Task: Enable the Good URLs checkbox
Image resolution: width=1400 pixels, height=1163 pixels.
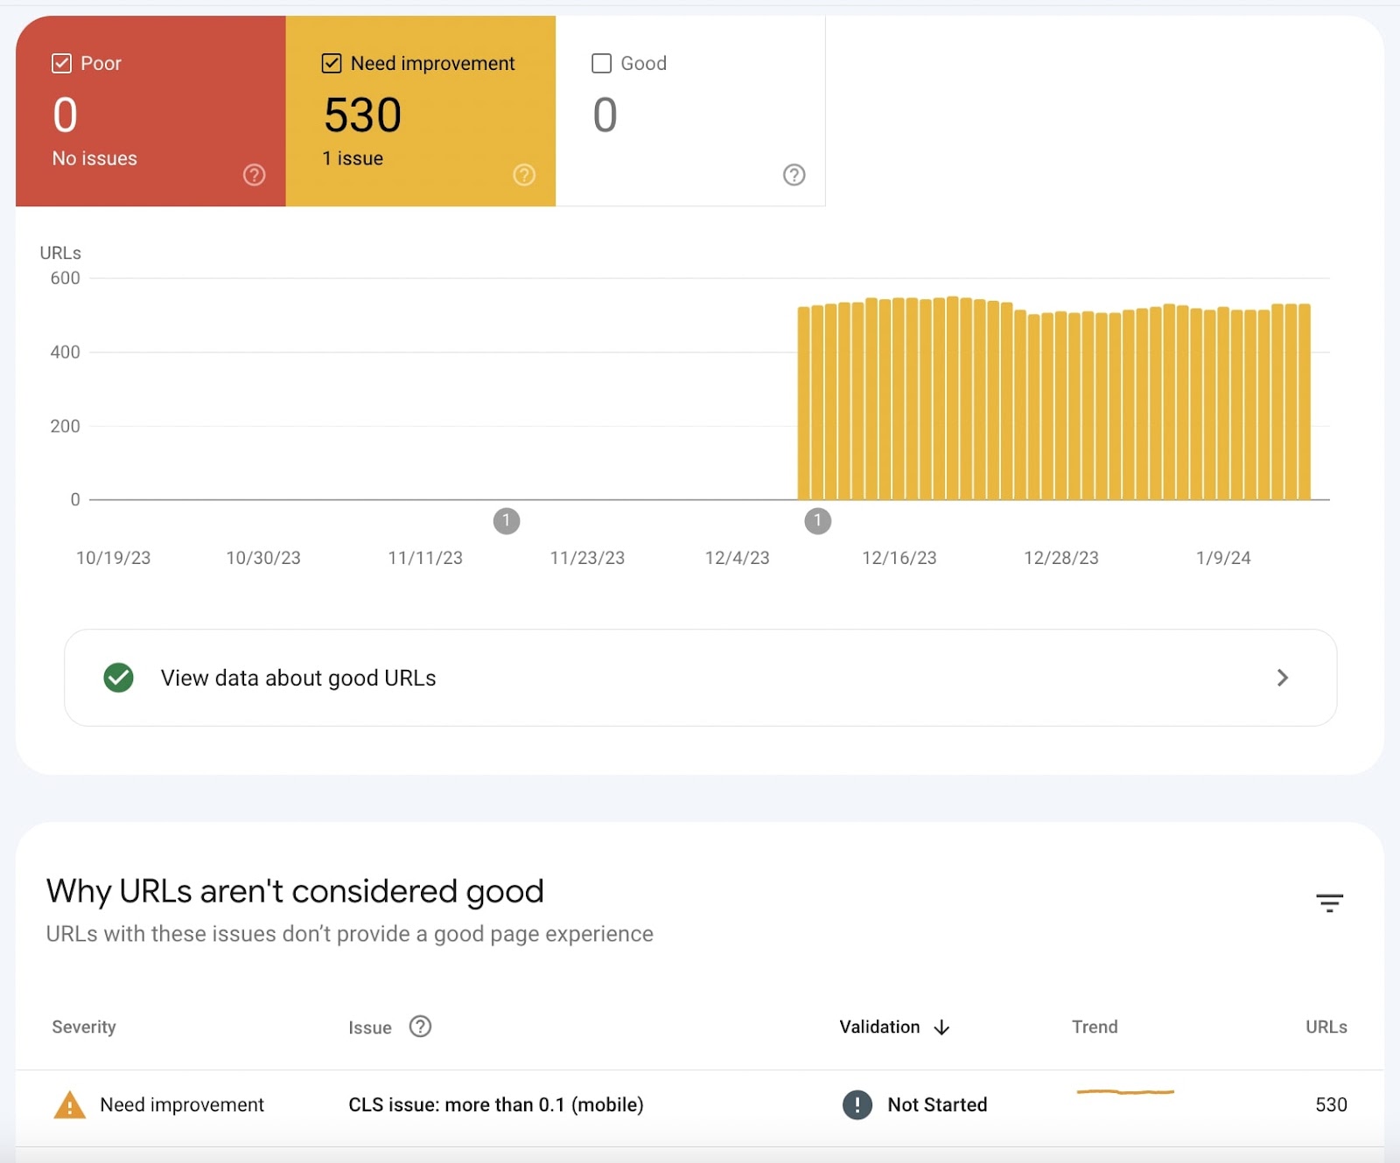Action: 600,62
